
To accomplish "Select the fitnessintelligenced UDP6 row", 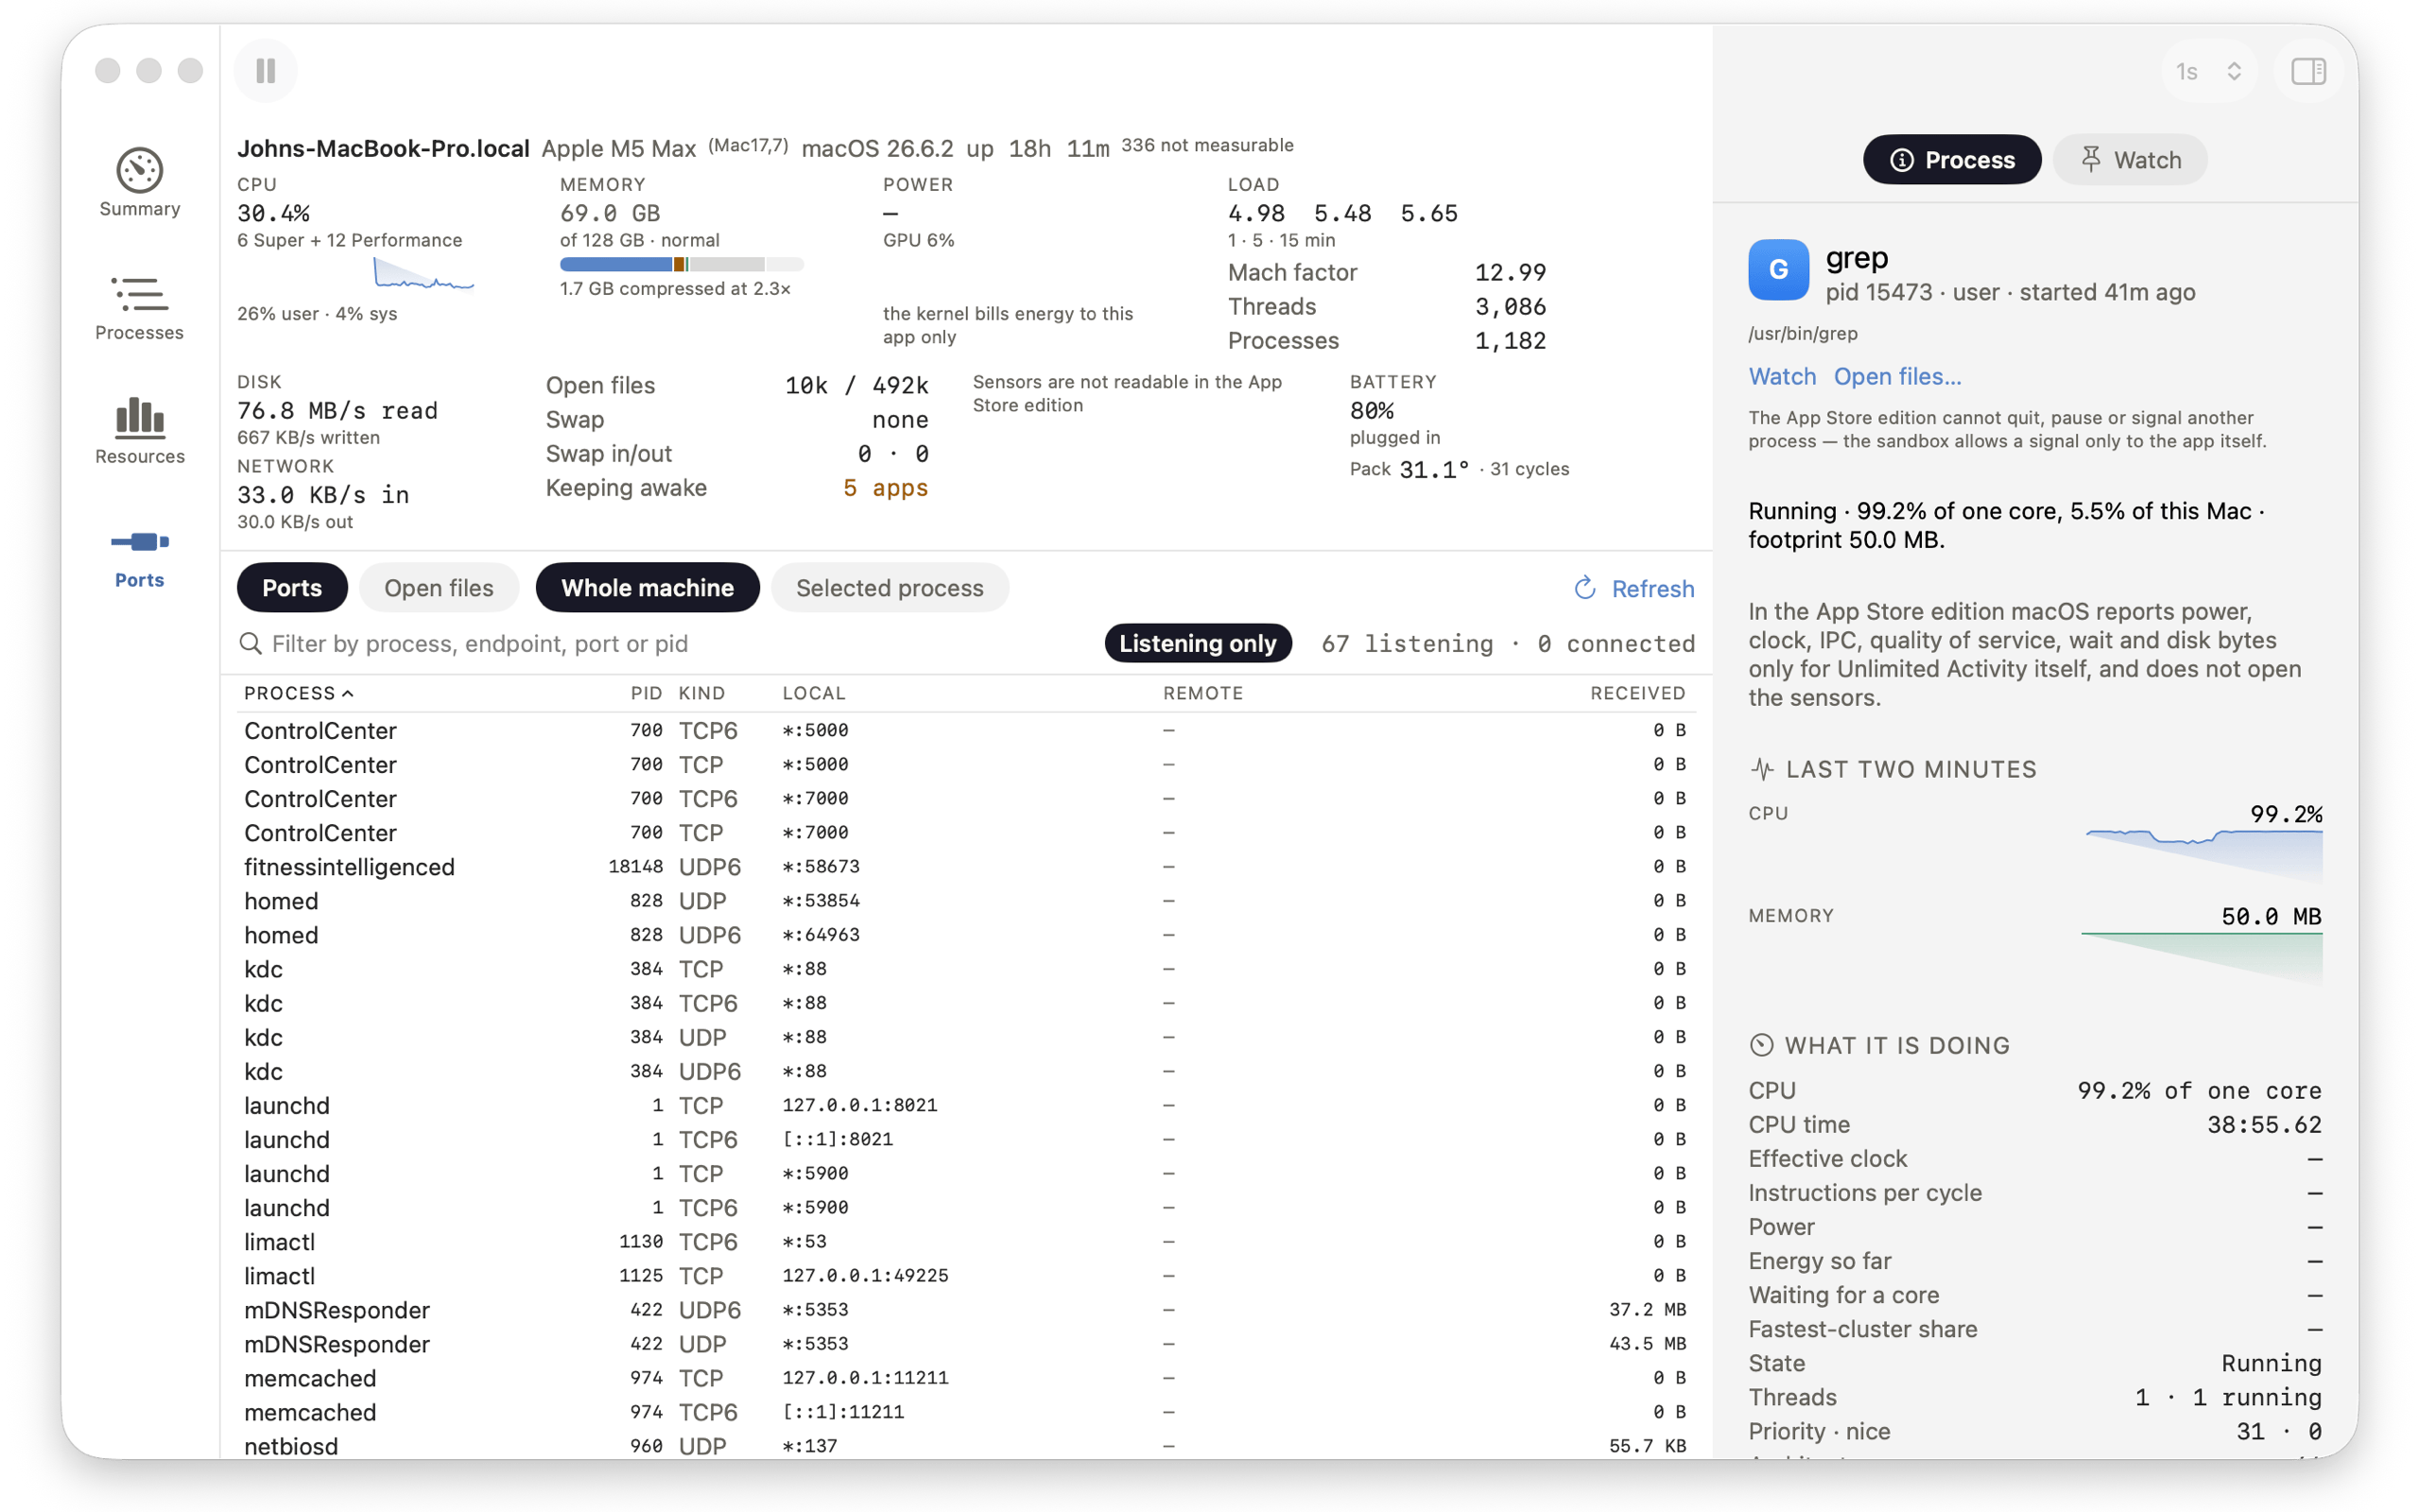I will point(966,867).
